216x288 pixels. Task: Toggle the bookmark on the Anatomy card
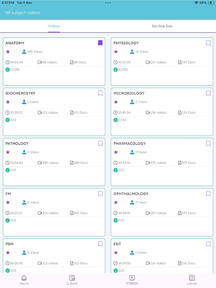pos(100,43)
